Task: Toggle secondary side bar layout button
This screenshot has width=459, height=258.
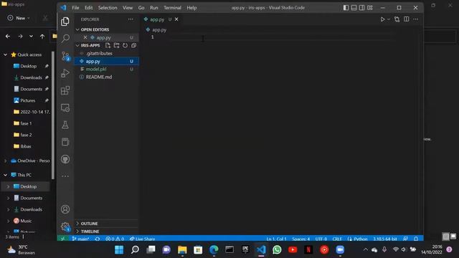Action: [361, 8]
